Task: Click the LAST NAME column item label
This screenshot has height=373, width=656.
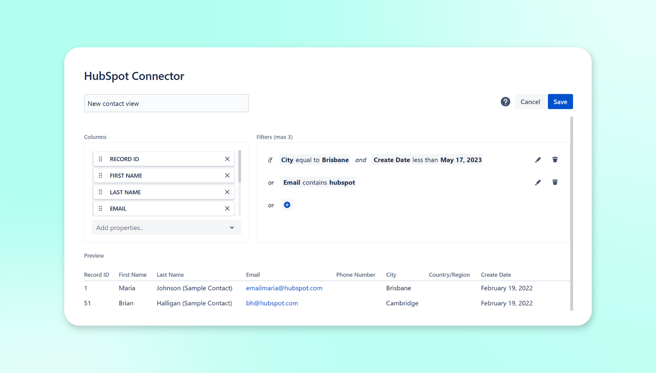Action: click(125, 192)
